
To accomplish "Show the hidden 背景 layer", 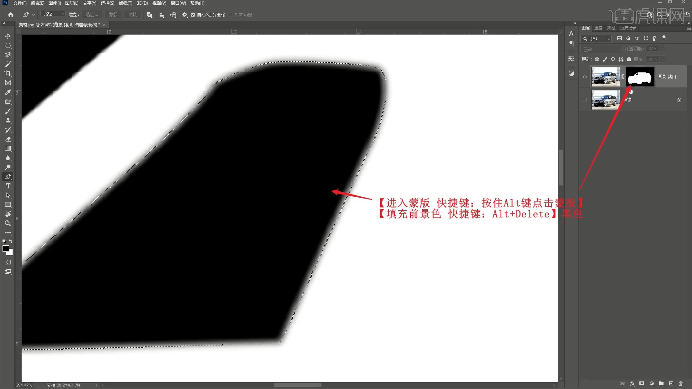I will [x=585, y=100].
